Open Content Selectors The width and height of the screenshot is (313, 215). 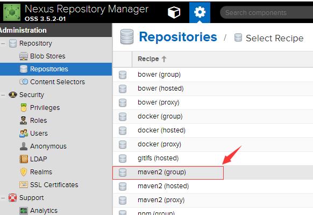pyautogui.click(x=58, y=82)
